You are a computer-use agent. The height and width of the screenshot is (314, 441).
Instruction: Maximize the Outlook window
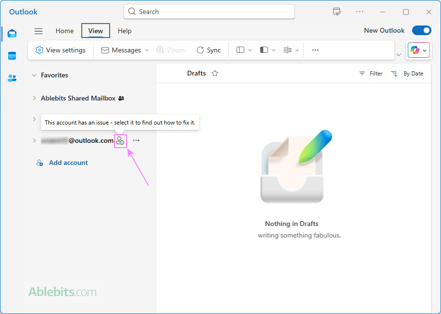[x=405, y=12]
